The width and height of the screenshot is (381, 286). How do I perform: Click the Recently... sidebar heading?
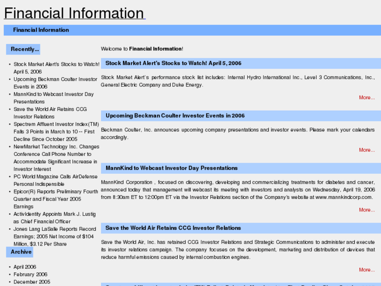click(23, 49)
